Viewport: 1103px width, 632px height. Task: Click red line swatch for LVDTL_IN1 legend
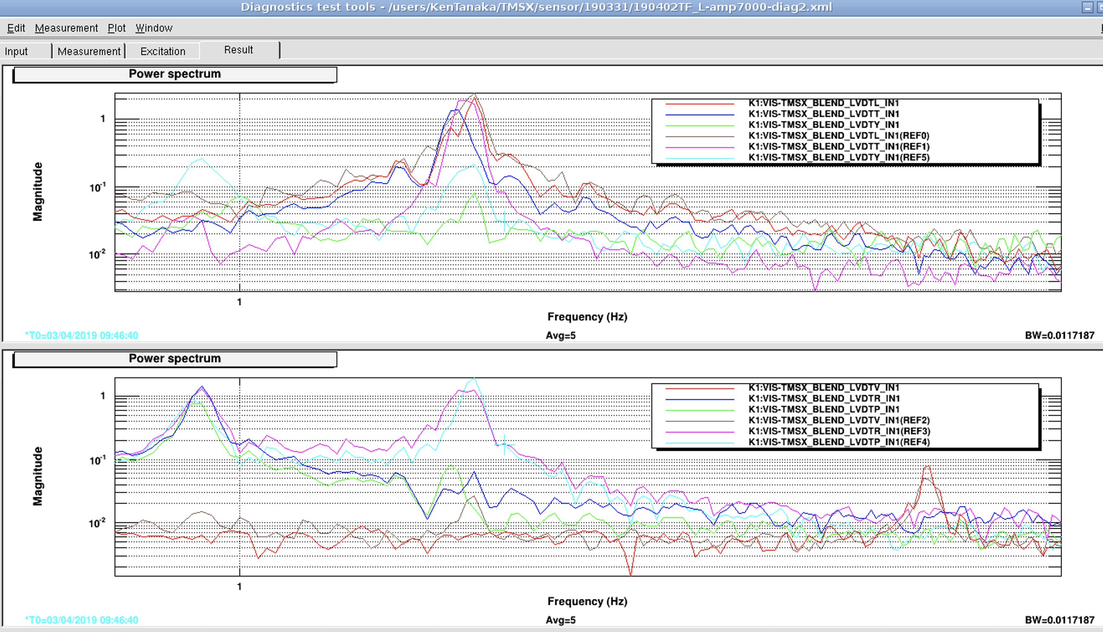pos(699,104)
